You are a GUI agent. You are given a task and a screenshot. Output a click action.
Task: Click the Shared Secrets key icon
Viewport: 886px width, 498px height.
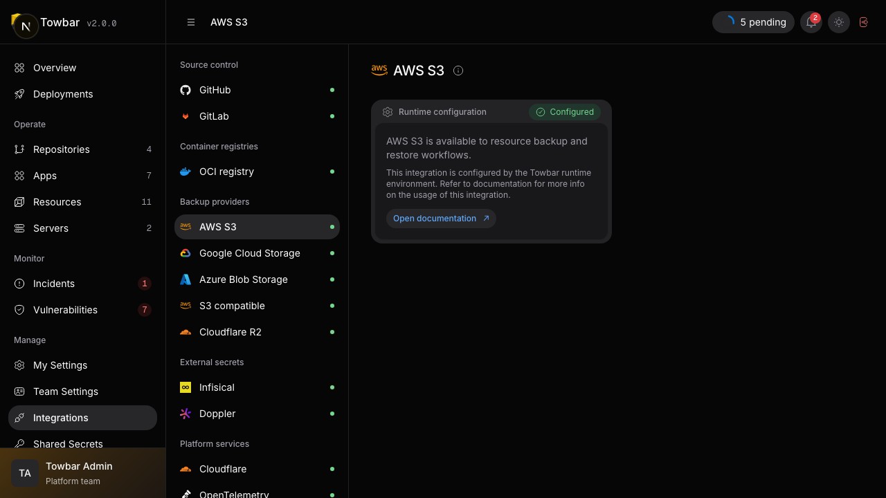[19, 444]
